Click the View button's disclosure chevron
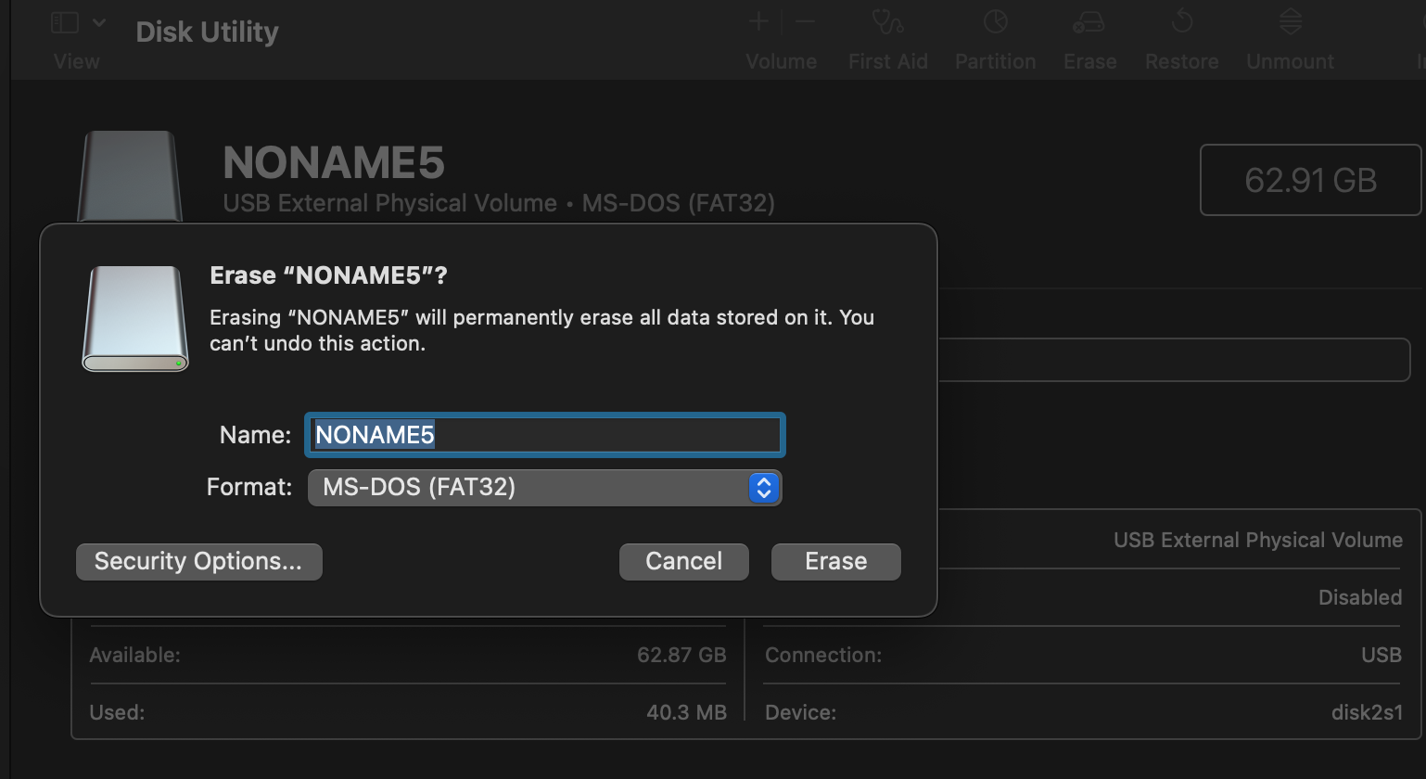 coord(99,21)
